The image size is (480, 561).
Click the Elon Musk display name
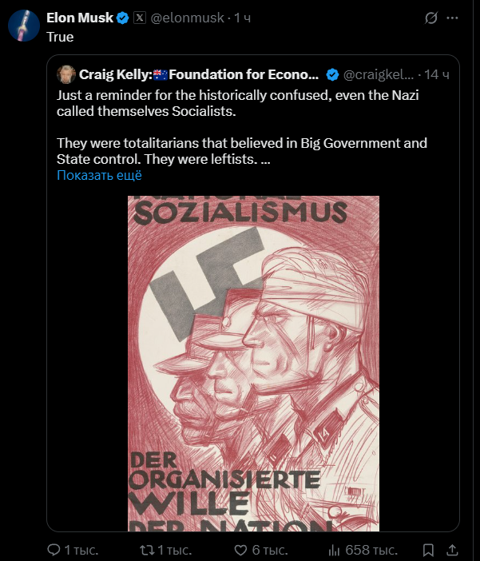[x=80, y=18]
